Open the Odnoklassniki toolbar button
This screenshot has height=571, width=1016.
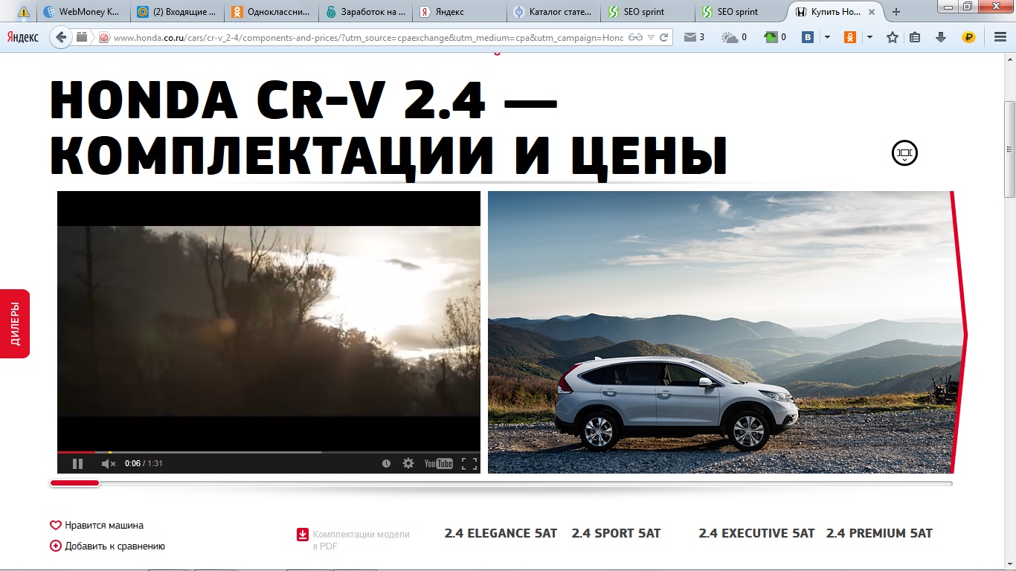point(849,37)
